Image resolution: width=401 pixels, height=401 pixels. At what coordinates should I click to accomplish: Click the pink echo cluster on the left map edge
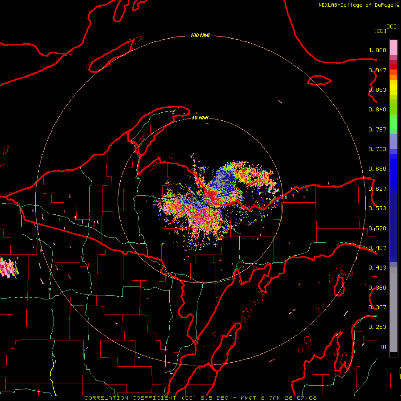9,268
